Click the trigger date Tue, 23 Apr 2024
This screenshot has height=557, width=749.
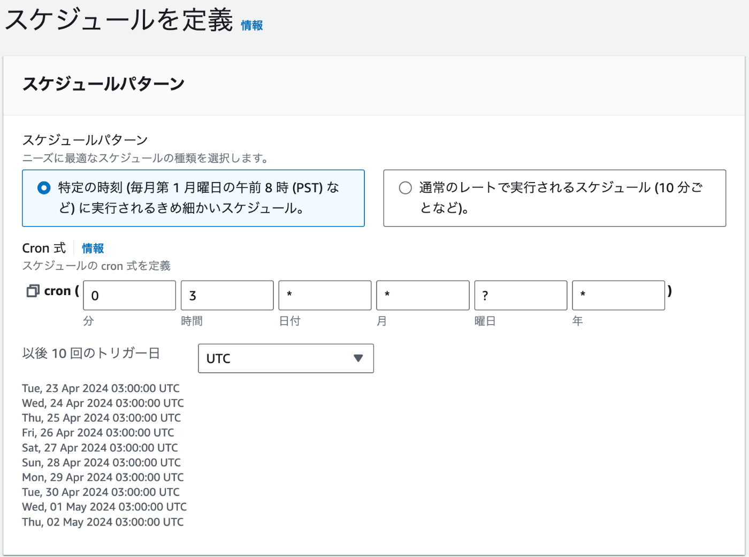tap(101, 388)
